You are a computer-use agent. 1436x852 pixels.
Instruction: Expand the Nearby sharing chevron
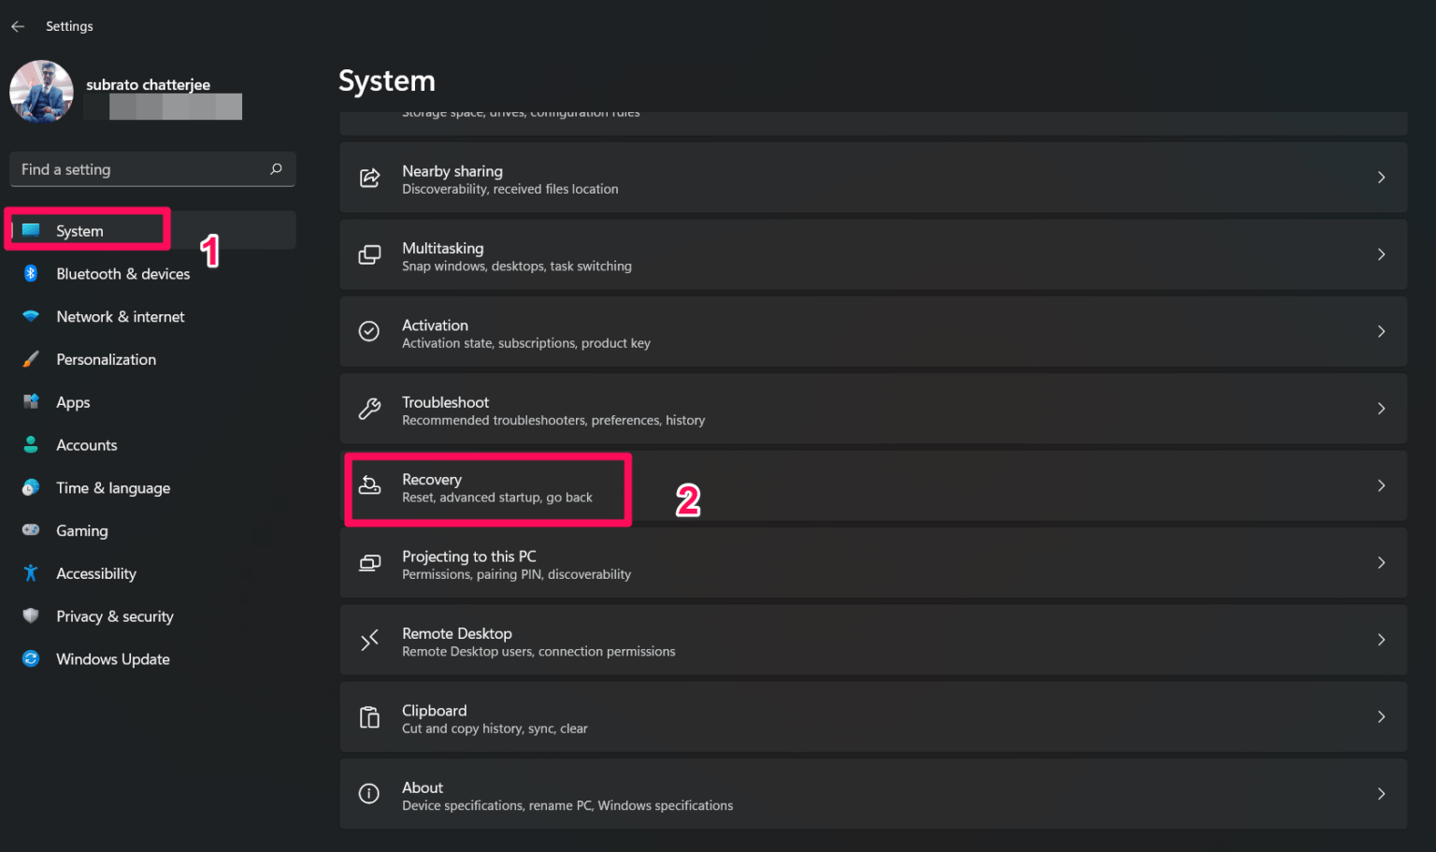[x=1381, y=178]
